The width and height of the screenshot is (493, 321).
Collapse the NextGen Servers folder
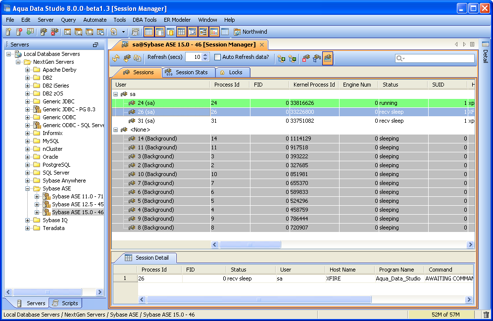[18, 62]
